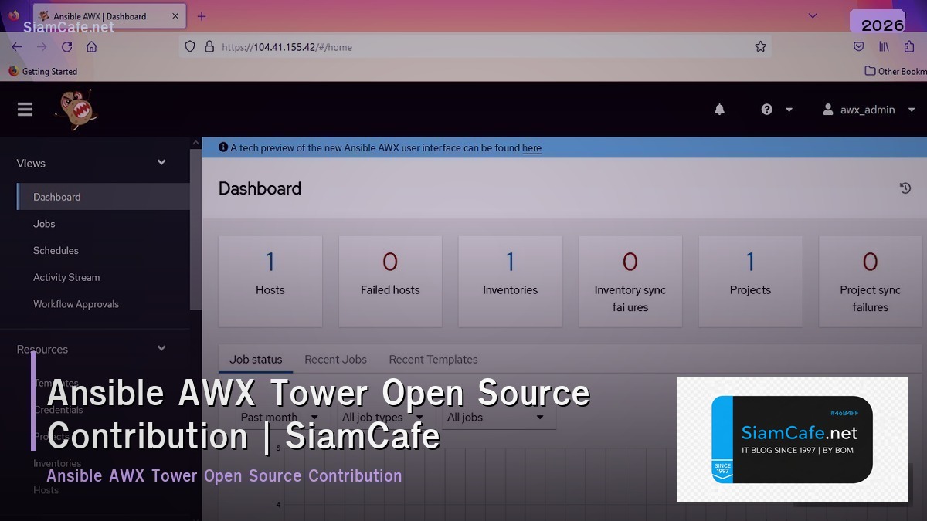Collapse the Views section chevron
Viewport: 927px width, 521px height.
point(161,163)
